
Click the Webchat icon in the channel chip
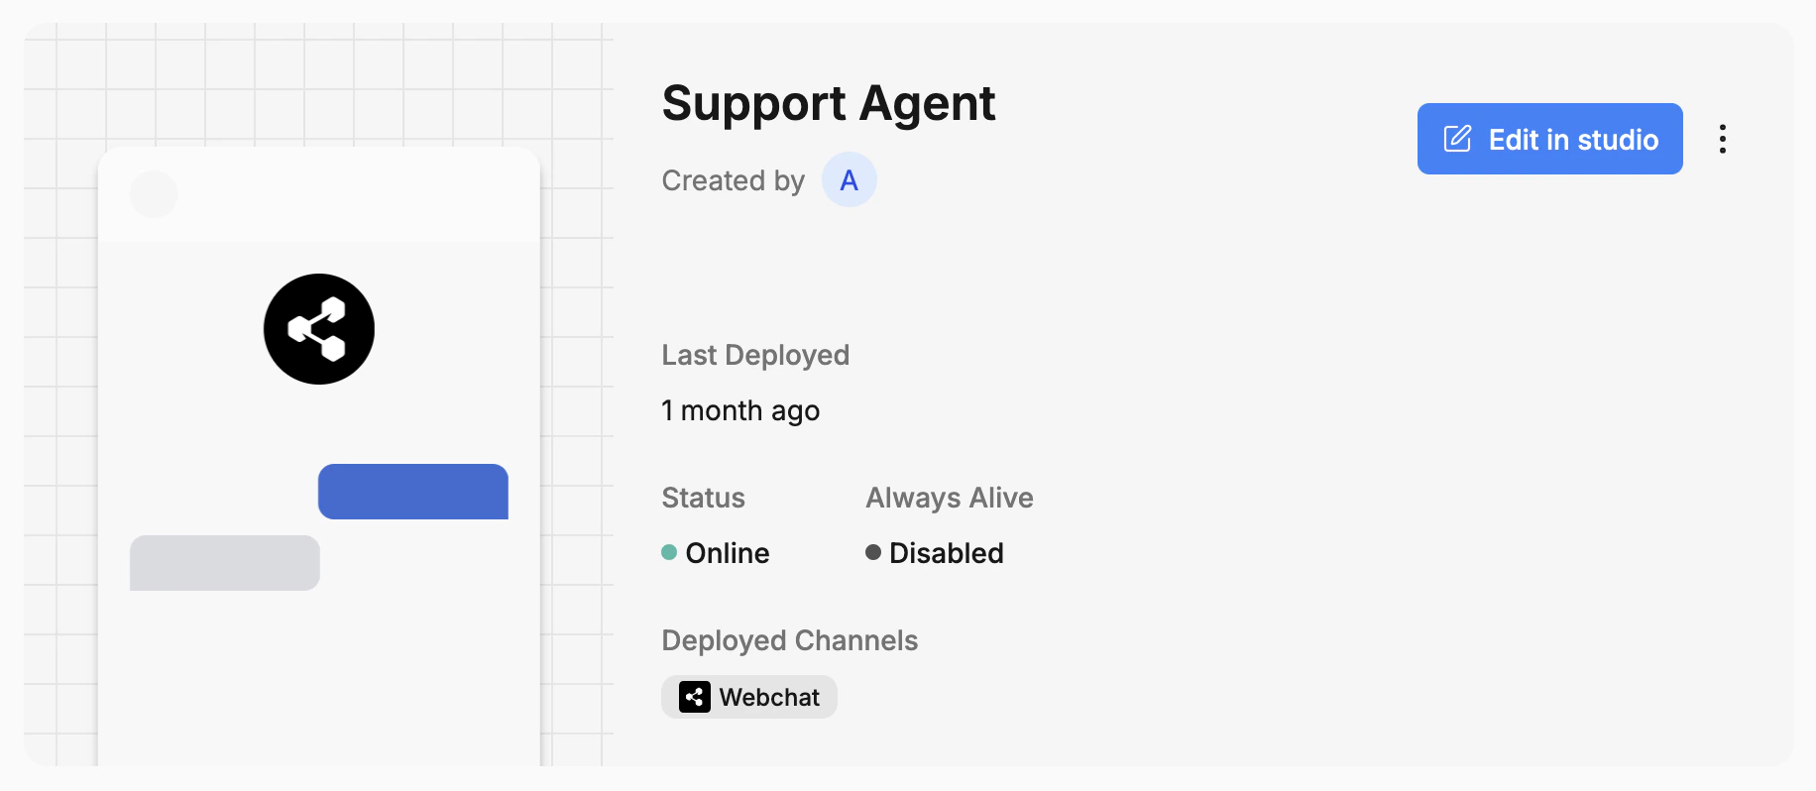pos(694,697)
